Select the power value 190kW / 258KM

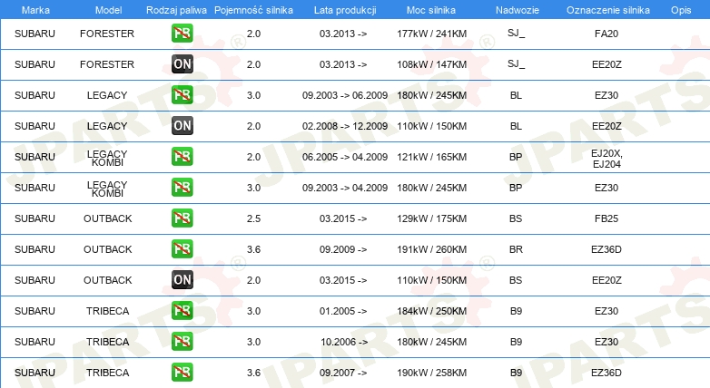click(x=432, y=373)
